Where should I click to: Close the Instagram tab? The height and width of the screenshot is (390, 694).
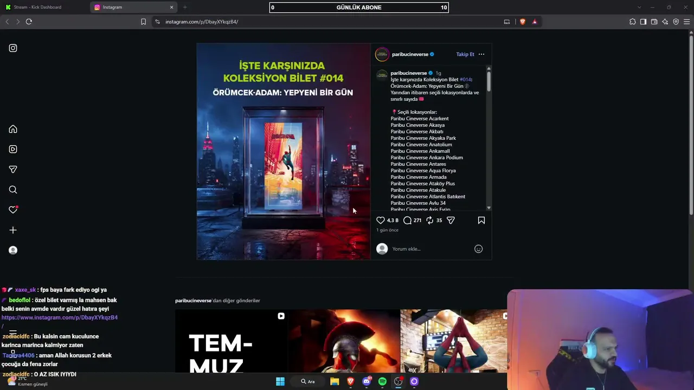pyautogui.click(x=172, y=7)
